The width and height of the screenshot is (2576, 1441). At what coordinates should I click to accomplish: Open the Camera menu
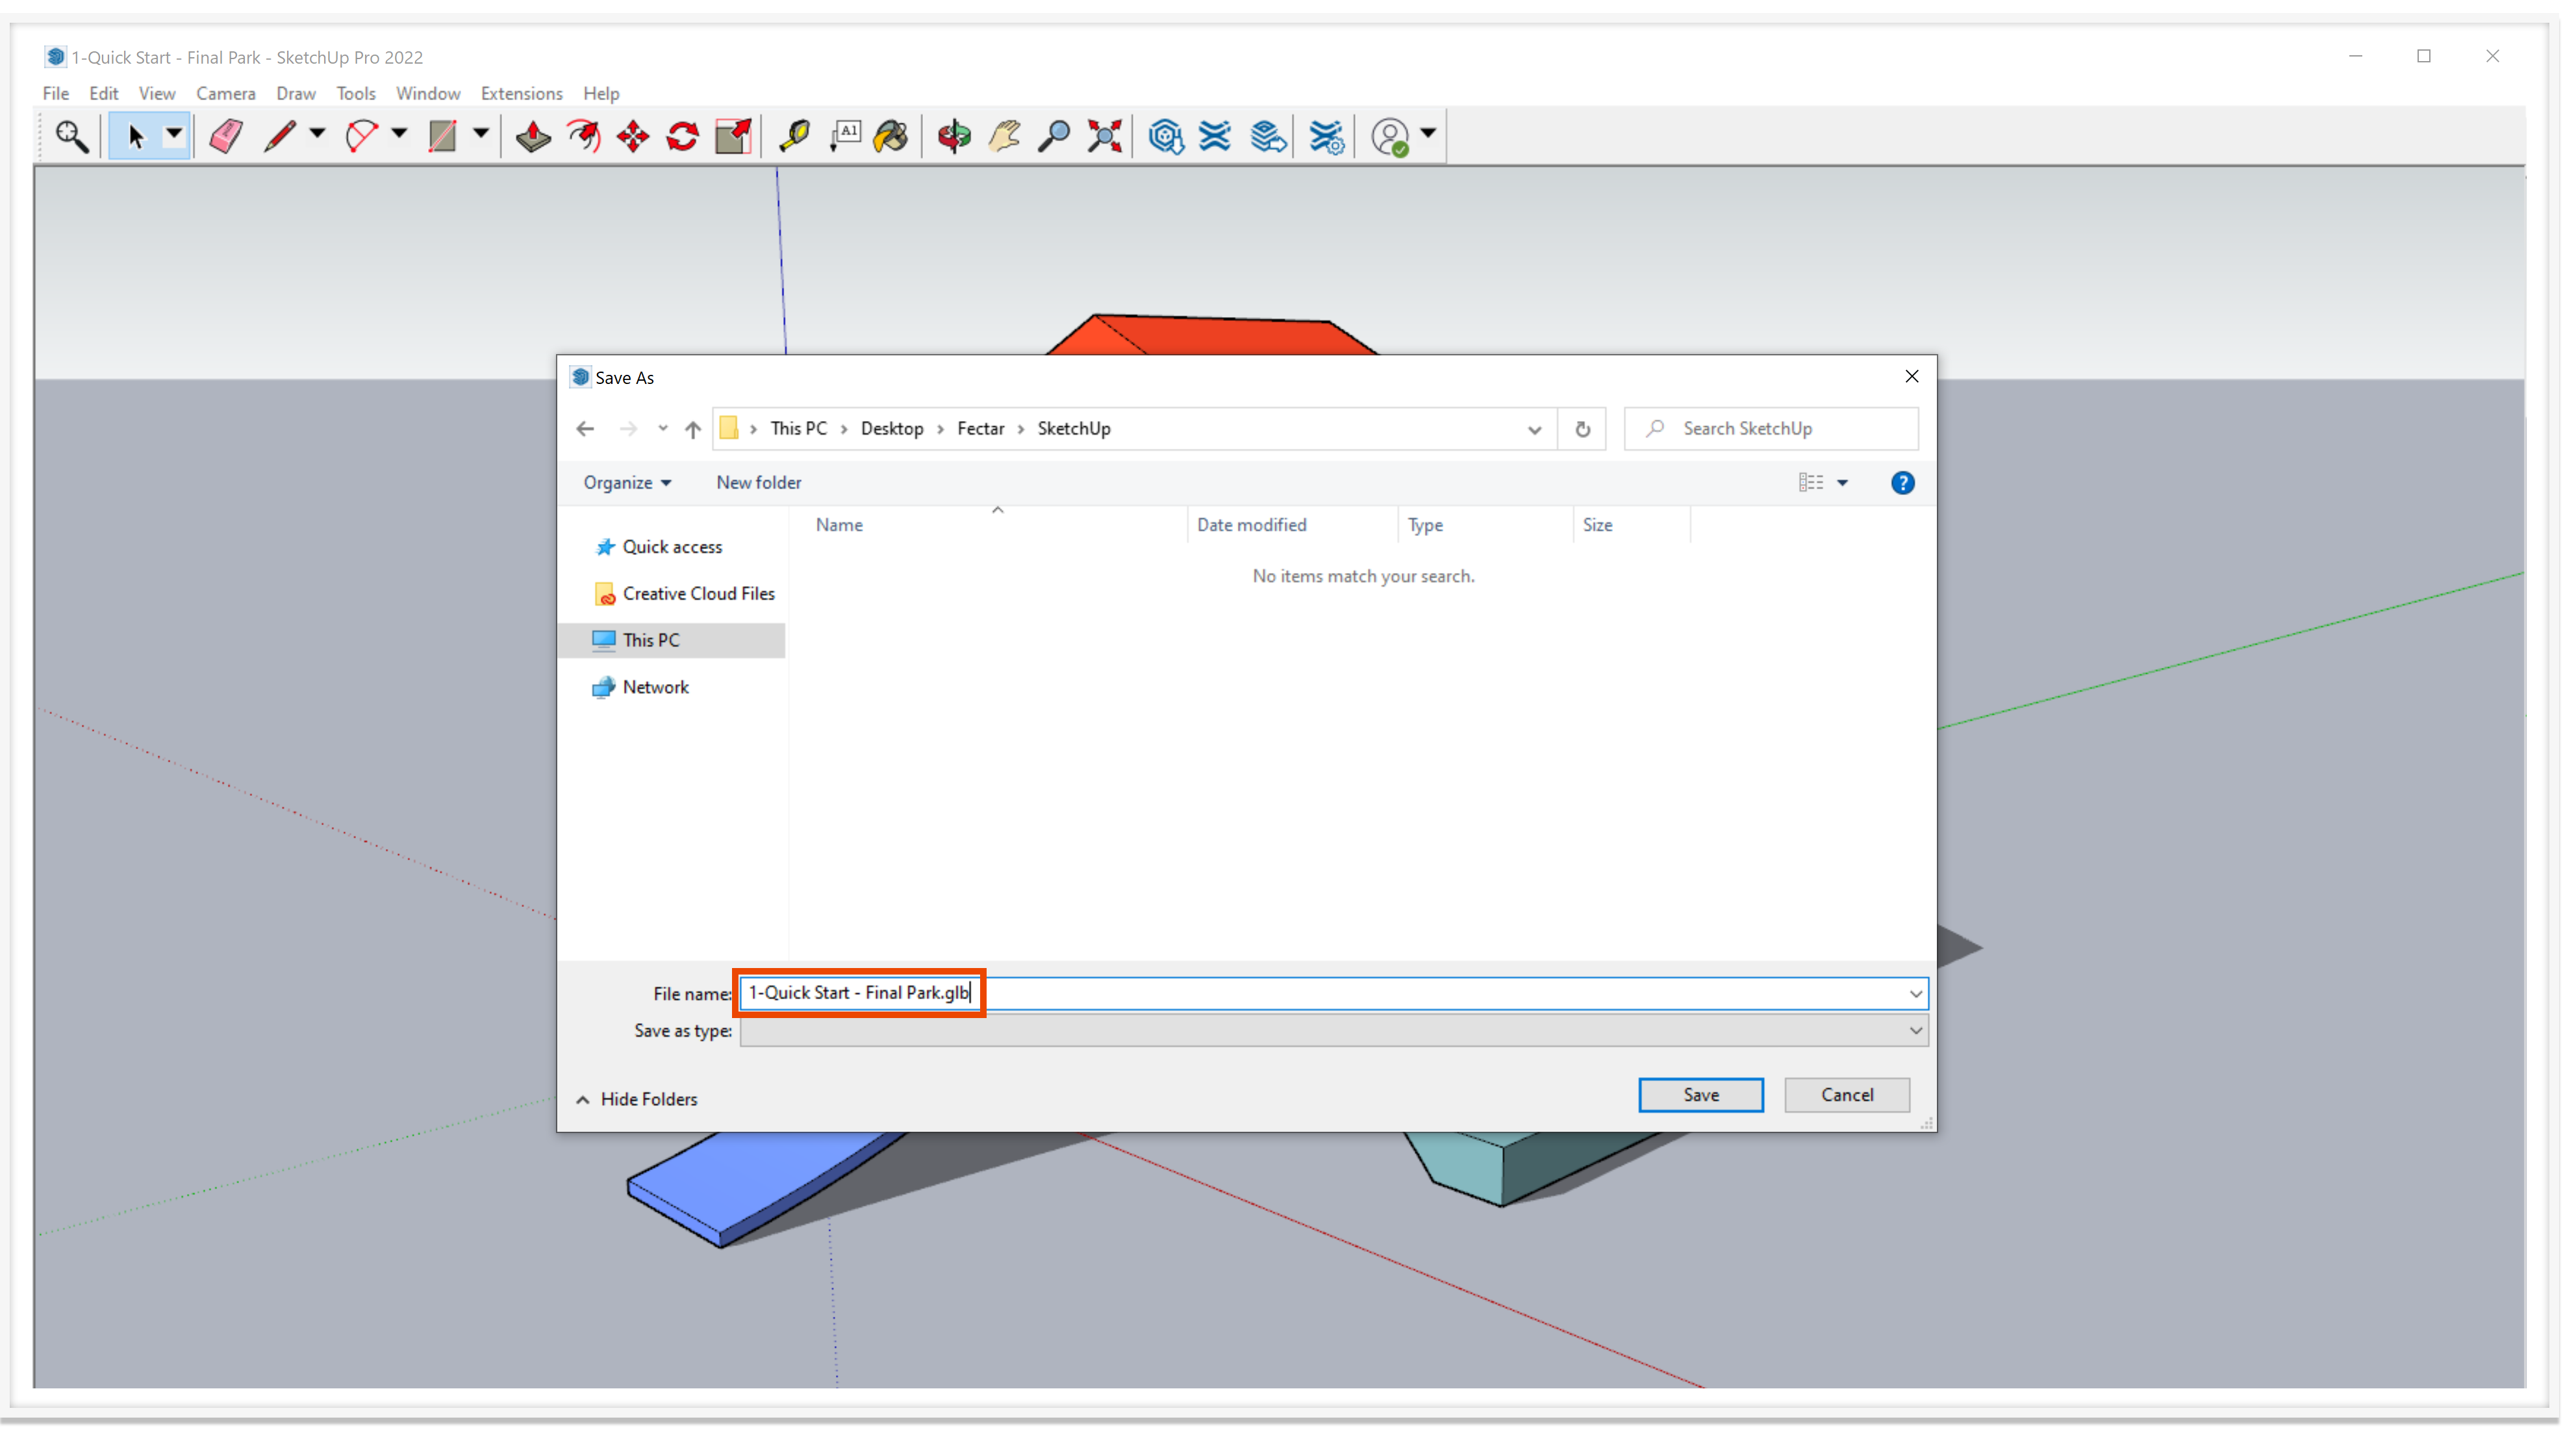point(226,94)
